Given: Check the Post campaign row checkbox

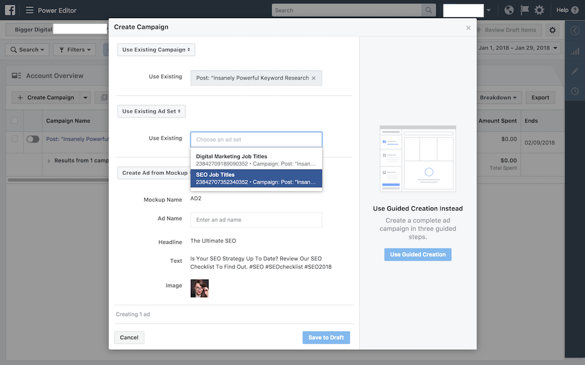Looking at the screenshot, I should [15, 138].
